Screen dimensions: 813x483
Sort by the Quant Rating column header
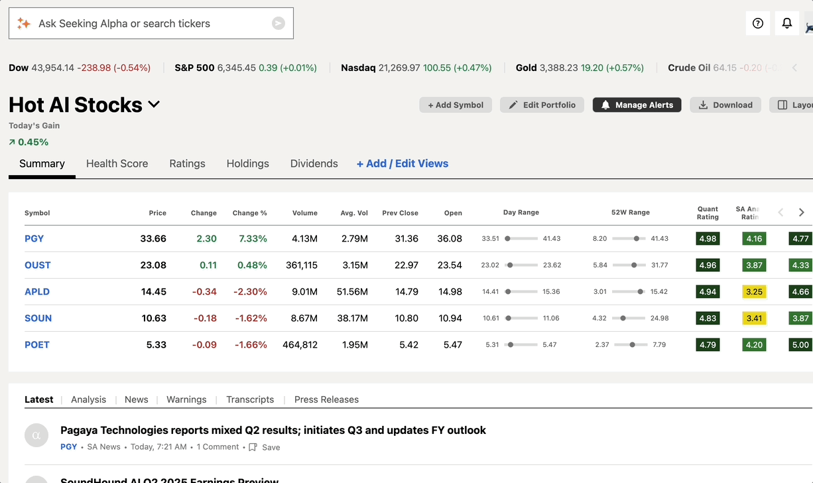(708, 213)
